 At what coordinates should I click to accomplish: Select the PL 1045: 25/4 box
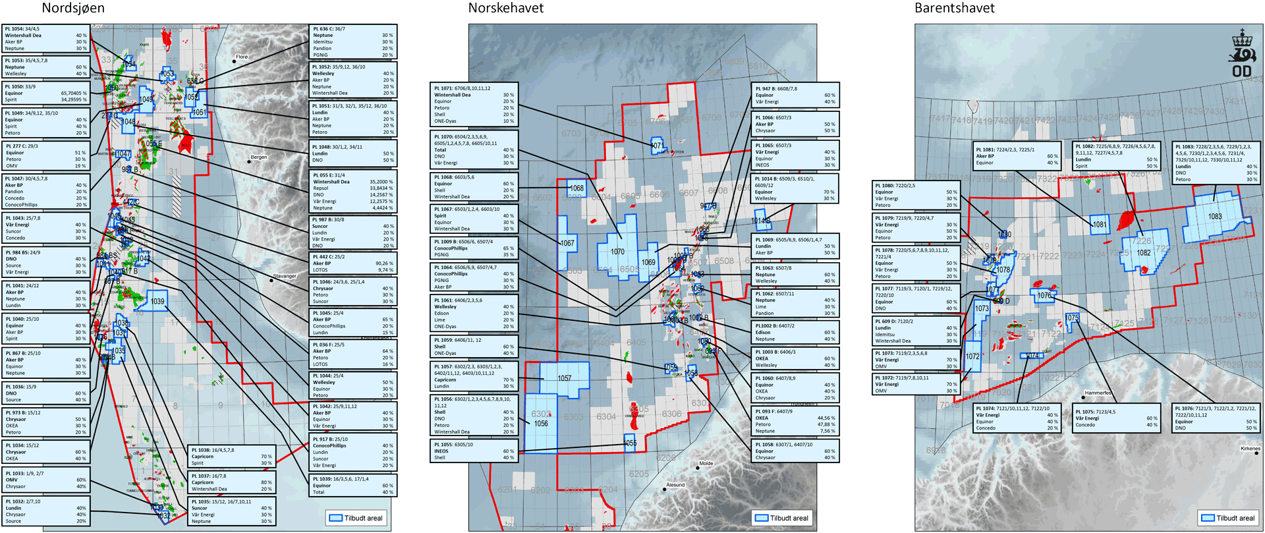click(x=353, y=323)
